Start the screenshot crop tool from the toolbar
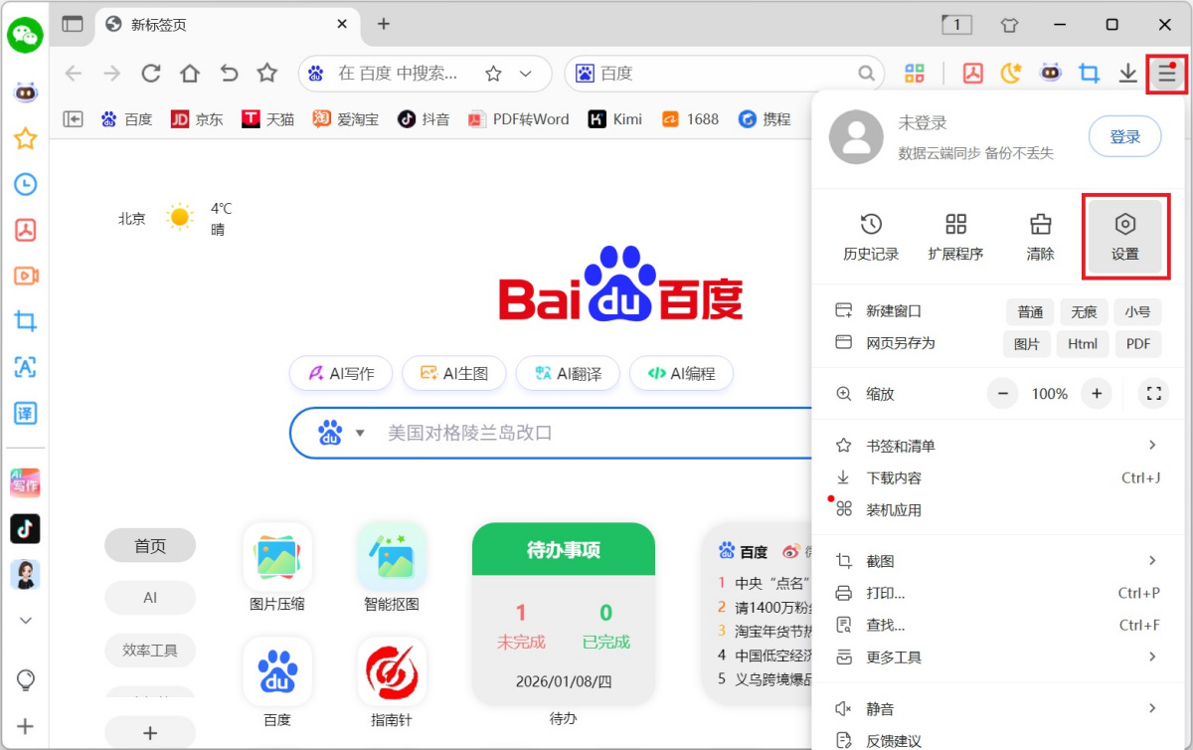 tap(1089, 73)
